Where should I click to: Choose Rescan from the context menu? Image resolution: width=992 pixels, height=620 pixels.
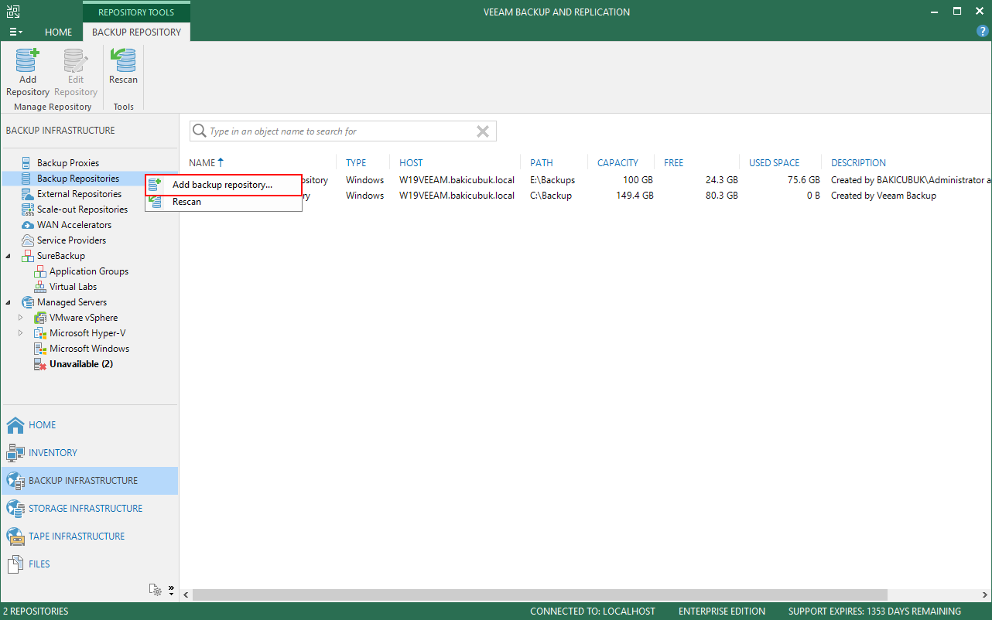(x=223, y=202)
